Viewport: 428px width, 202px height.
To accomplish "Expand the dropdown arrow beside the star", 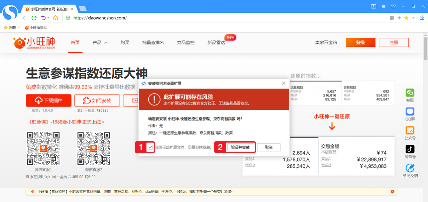I will click(413, 18).
